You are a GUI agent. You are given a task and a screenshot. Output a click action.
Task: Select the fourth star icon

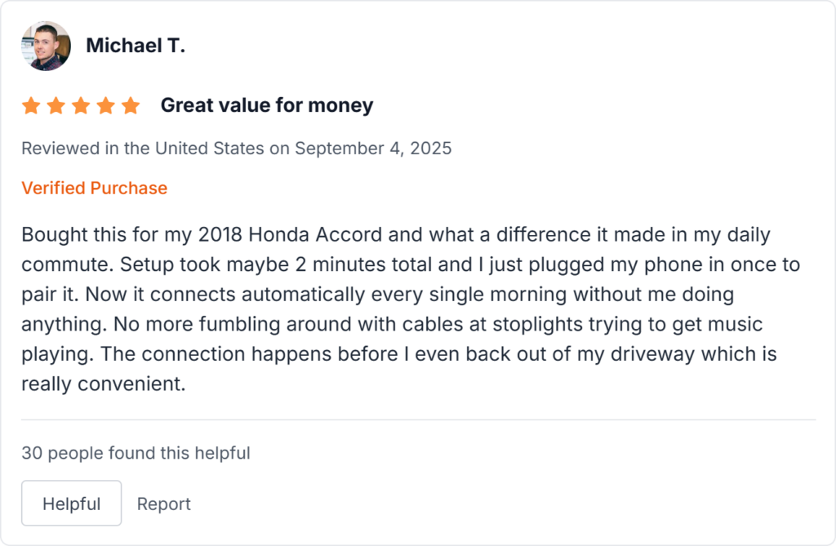pyautogui.click(x=105, y=104)
